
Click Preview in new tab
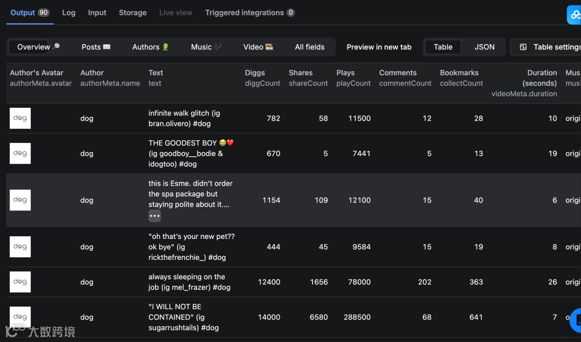tap(379, 47)
